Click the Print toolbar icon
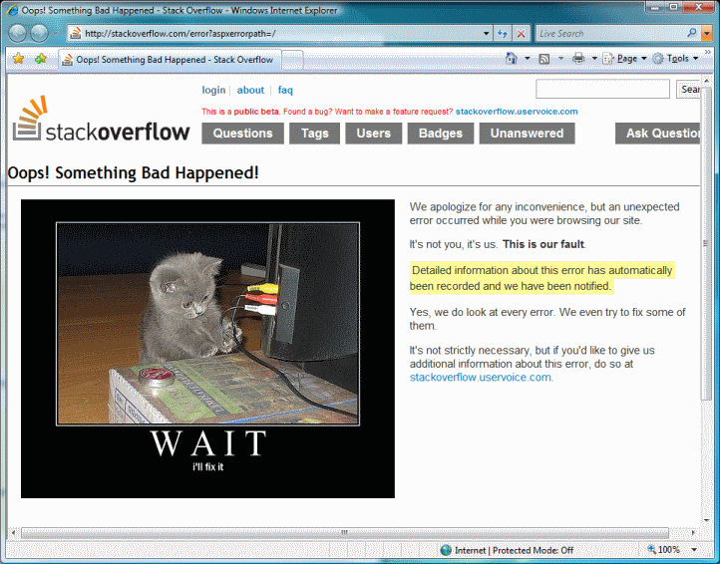The width and height of the screenshot is (720, 564). coord(578,58)
